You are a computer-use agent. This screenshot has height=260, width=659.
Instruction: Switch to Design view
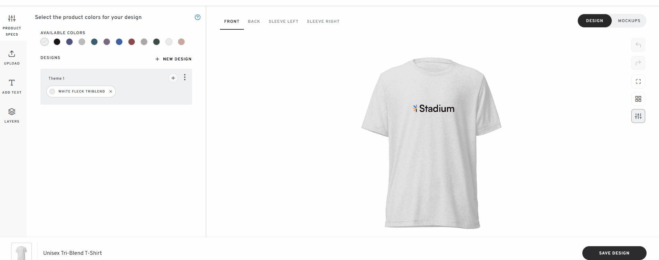click(594, 21)
